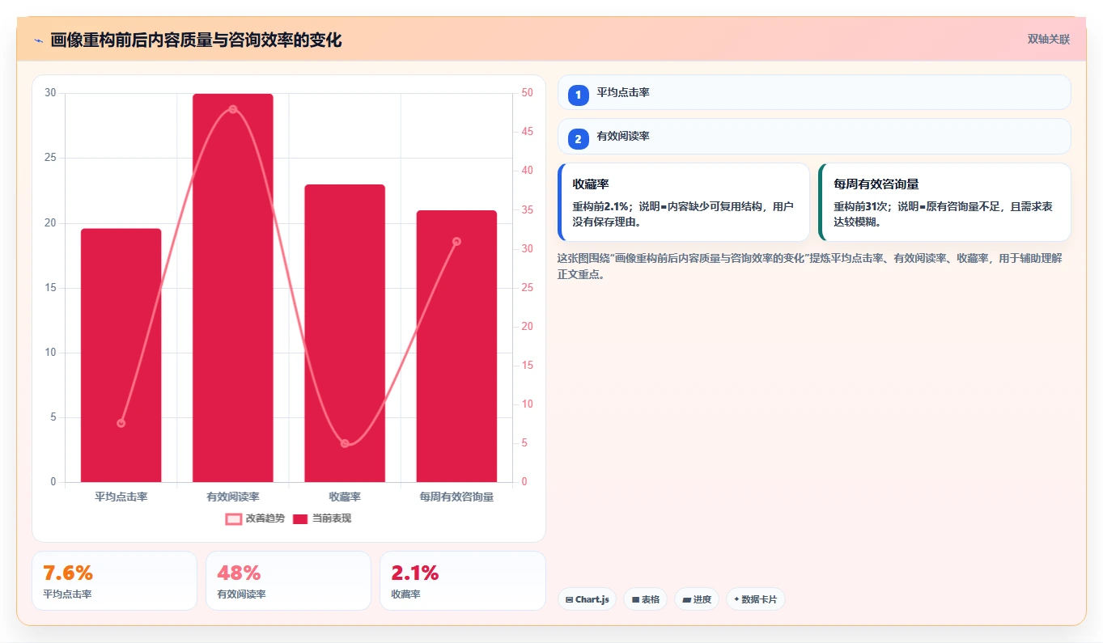The height and width of the screenshot is (643, 1103).
Task: Click the x-axis label 有效阅读率
Action: pyautogui.click(x=233, y=497)
